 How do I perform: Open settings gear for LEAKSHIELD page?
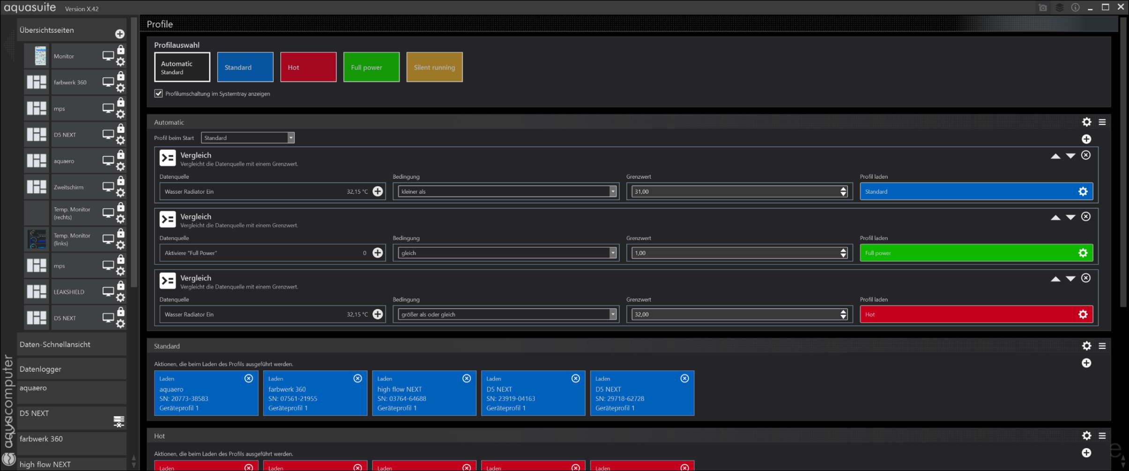pyautogui.click(x=120, y=297)
